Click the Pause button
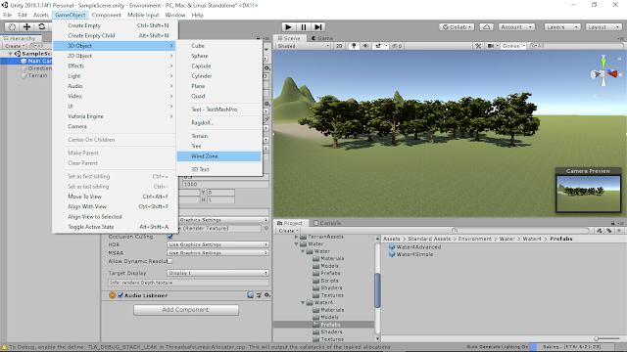Image resolution: width=627 pixels, height=352 pixels. pos(303,26)
